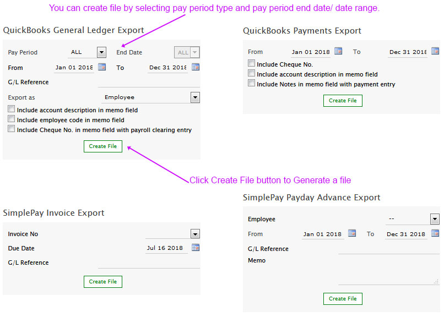Expand the Export as Employee dropdown
The height and width of the screenshot is (317, 444).
(x=195, y=97)
